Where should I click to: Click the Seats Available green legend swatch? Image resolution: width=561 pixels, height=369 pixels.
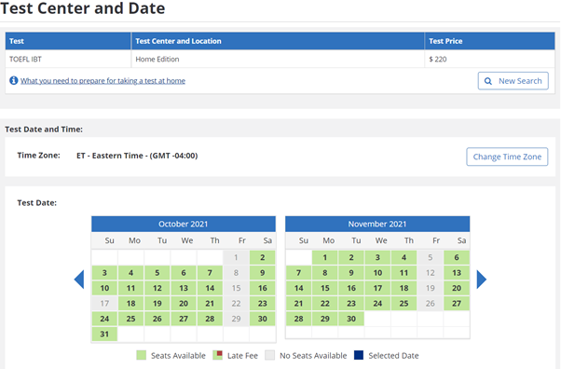pos(142,355)
